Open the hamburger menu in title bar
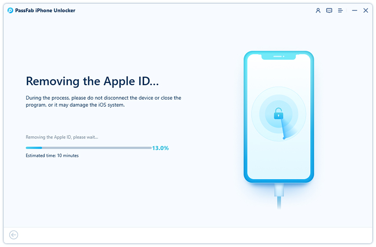Image resolution: width=376 pixels, height=247 pixels. [340, 11]
